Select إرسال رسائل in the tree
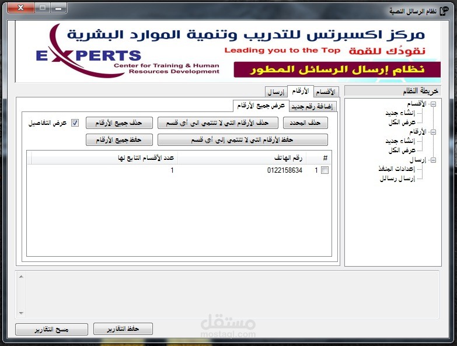 pyautogui.click(x=397, y=179)
